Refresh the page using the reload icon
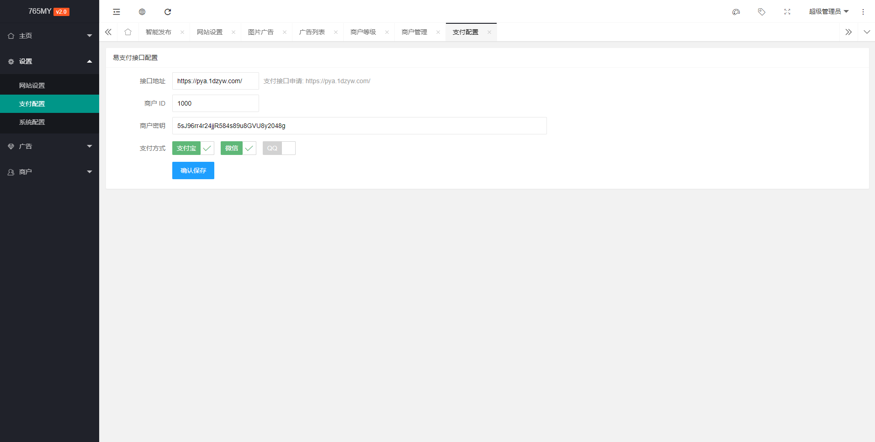Screen dimensions: 875x442 tap(168, 11)
